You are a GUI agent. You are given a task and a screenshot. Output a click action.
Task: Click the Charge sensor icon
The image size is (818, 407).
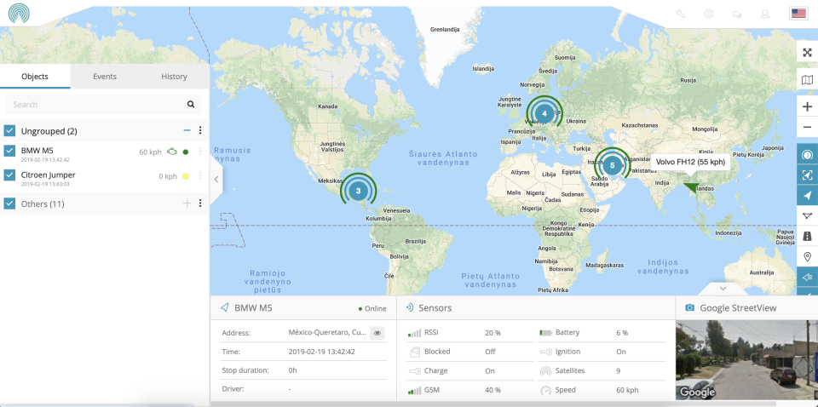point(414,371)
